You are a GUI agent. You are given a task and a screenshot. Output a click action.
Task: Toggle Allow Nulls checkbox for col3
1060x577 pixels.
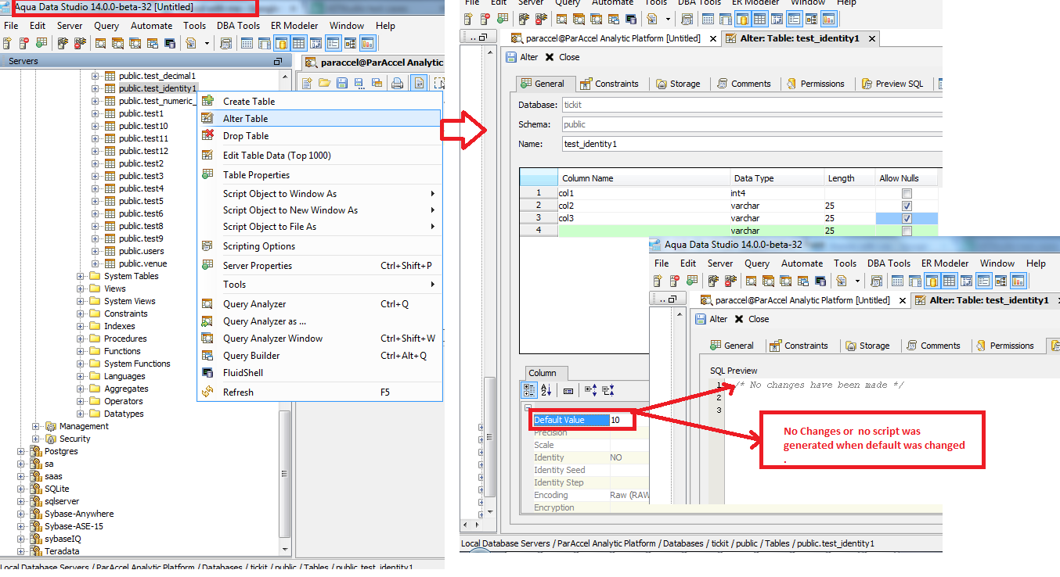coord(907,218)
